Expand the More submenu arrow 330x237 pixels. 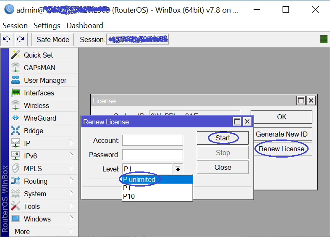point(71,231)
